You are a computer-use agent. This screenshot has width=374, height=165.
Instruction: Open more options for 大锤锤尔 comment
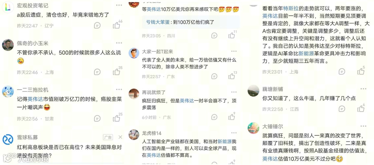[363, 126]
